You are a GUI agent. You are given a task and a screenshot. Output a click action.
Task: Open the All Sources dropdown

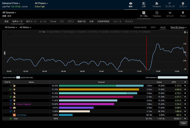tap(9, 12)
